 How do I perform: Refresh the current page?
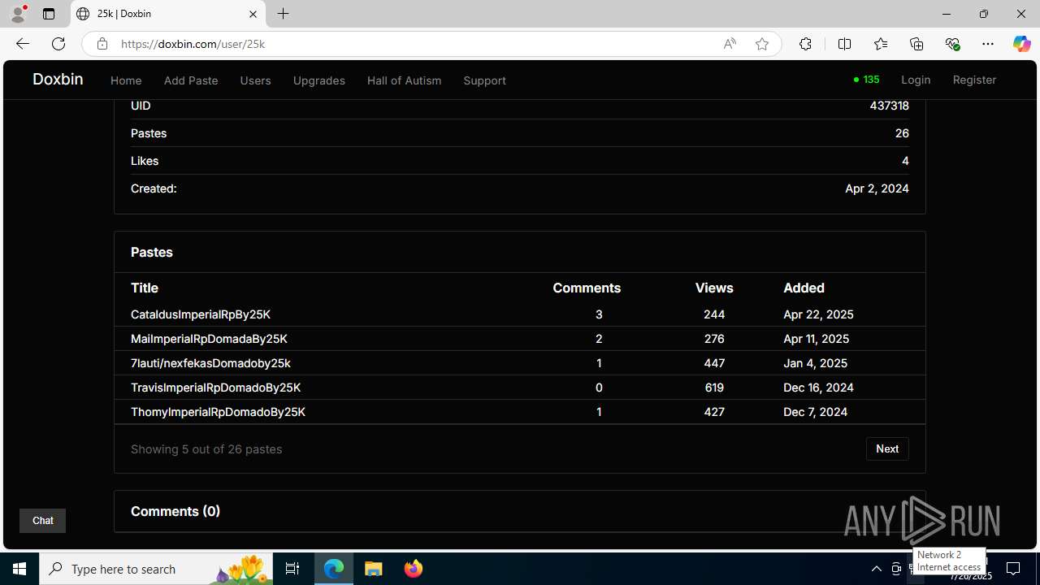tap(58, 44)
